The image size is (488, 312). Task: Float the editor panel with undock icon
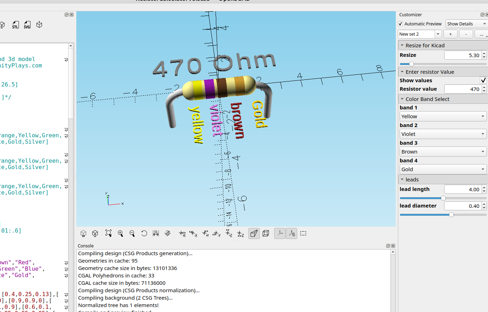pos(66,15)
